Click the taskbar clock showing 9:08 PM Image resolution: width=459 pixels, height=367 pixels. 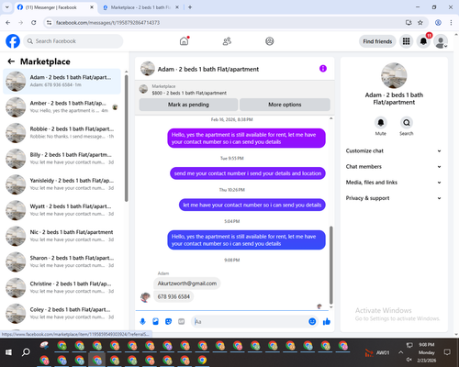pyautogui.click(x=427, y=345)
